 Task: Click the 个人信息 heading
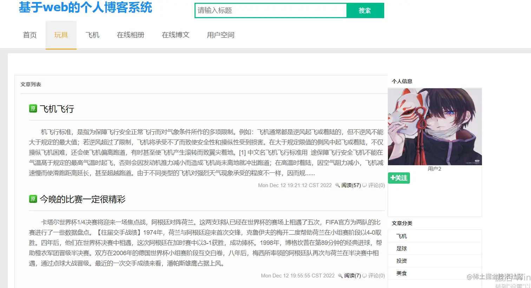click(402, 81)
